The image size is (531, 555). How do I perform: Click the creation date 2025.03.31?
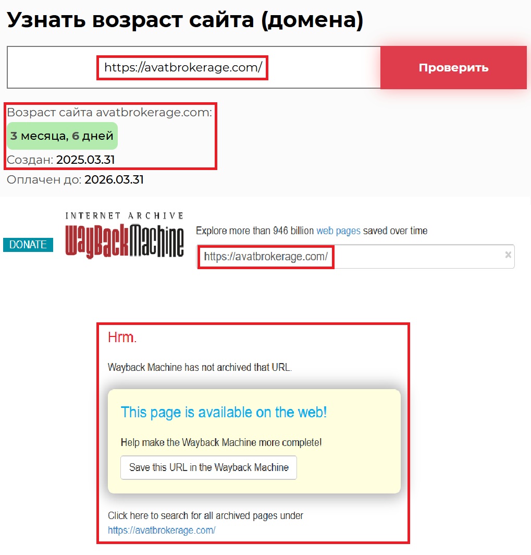tap(85, 160)
